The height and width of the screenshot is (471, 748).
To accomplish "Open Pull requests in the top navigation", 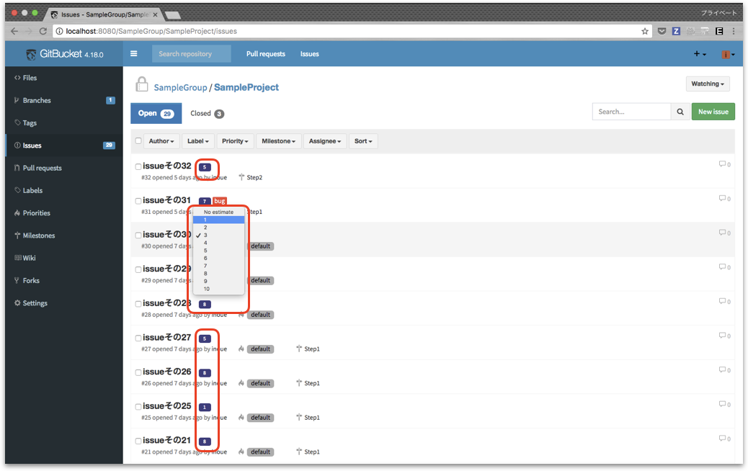I will point(267,53).
